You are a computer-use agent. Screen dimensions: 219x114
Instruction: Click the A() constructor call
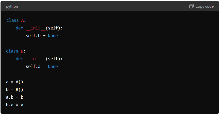point(20,82)
